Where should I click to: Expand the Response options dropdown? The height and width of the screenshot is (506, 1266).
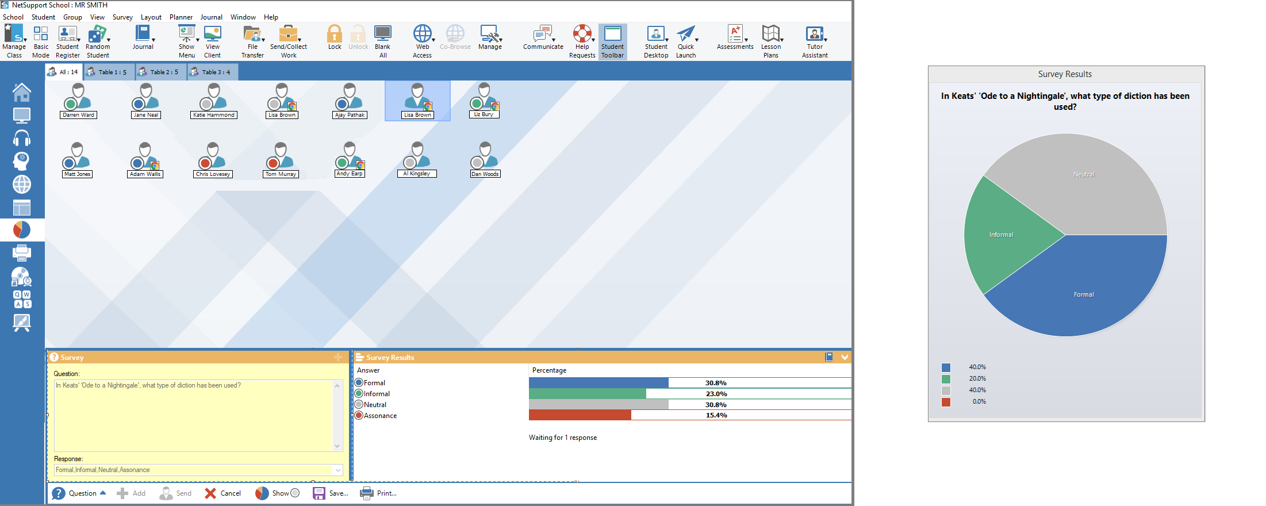pyautogui.click(x=337, y=470)
